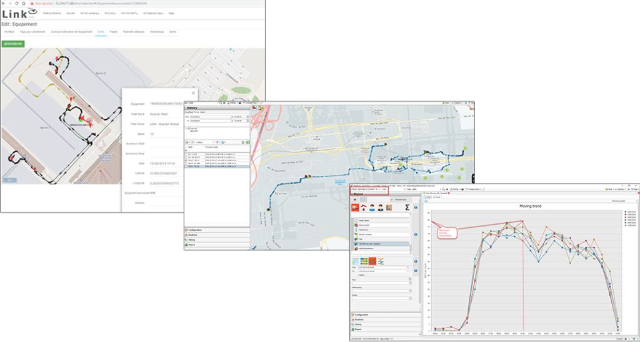Expand the HC/Special impl dropdown menu
The height and width of the screenshot is (342, 640).
pyautogui.click(x=154, y=13)
